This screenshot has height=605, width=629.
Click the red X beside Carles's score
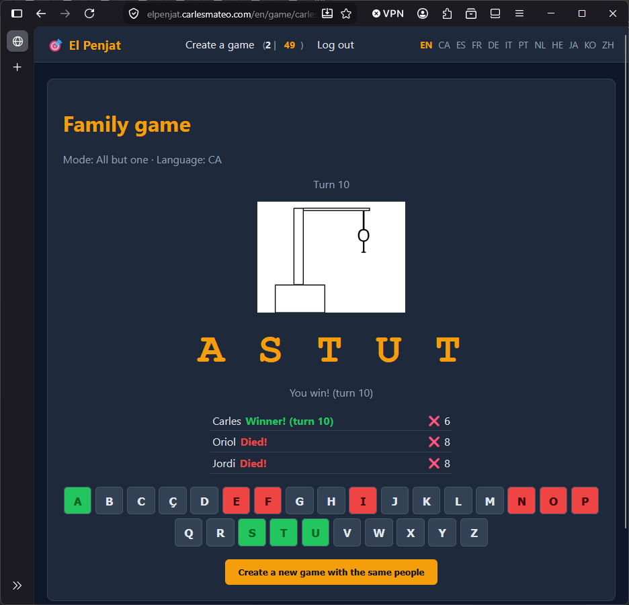[x=434, y=421]
